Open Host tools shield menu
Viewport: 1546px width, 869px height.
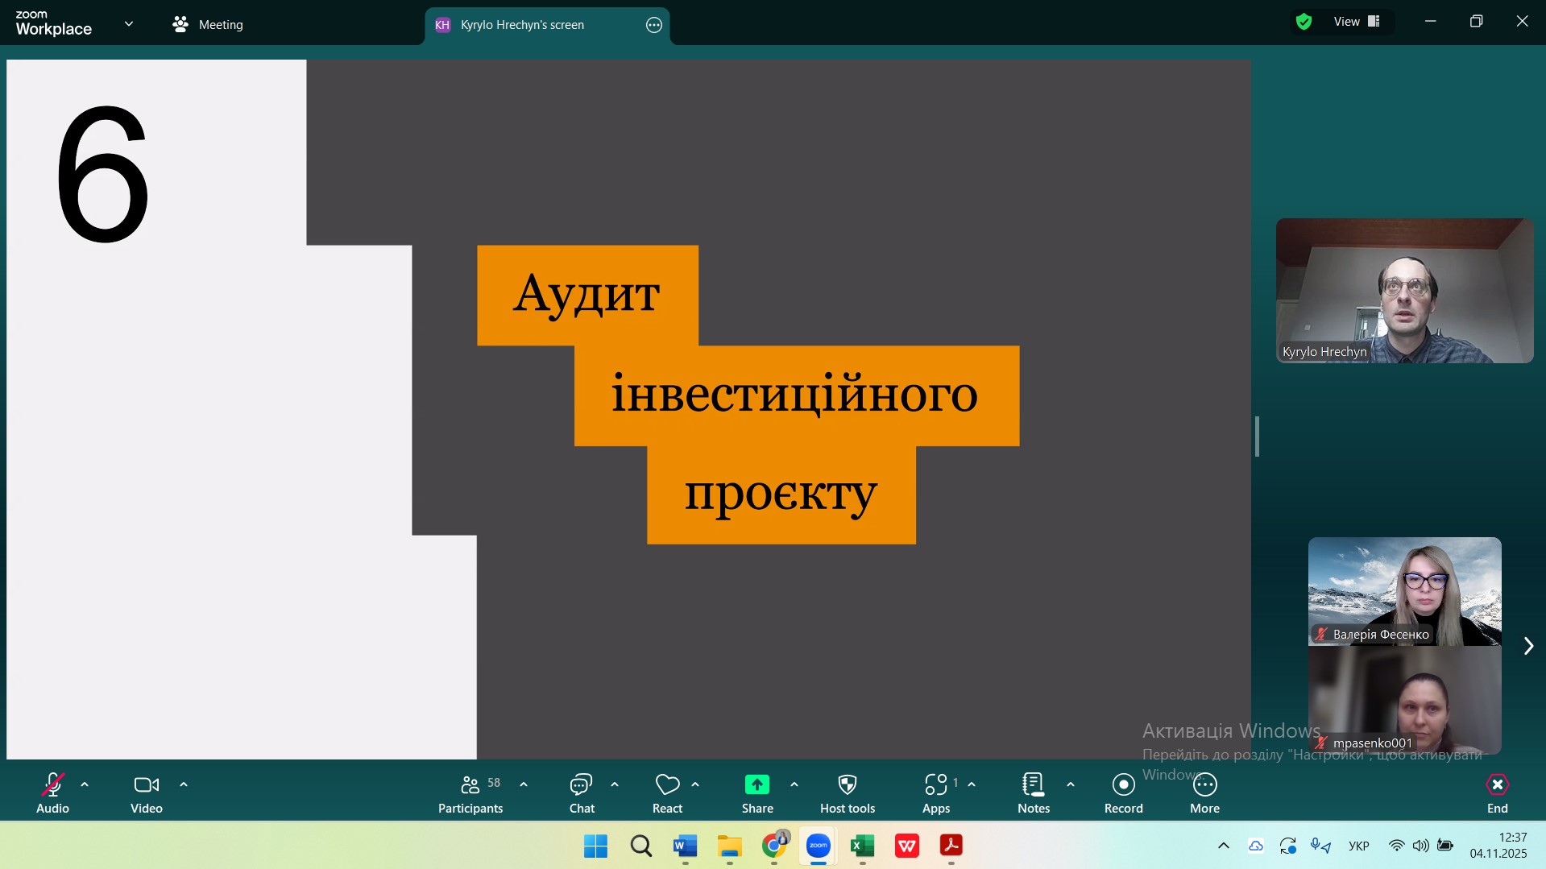coord(847,793)
